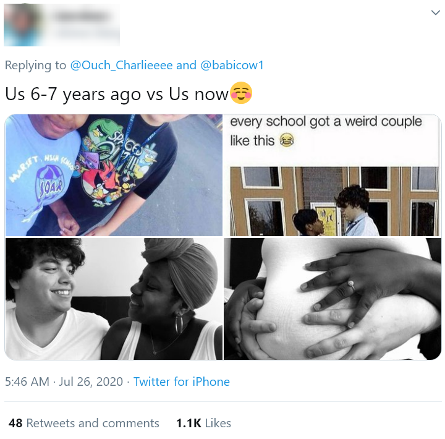Click the engagement ring in the photo
Viewport: 445px width, 439px height.
coord(351,284)
